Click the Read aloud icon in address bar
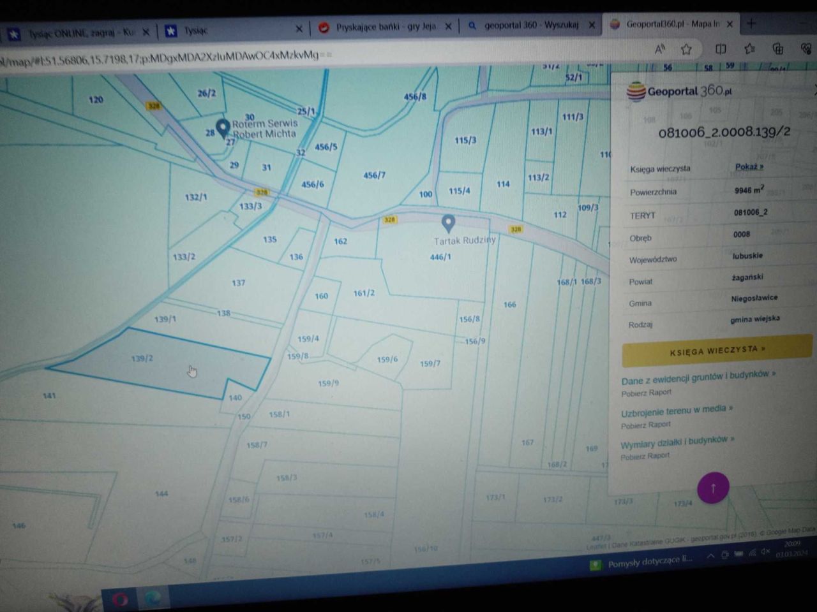 click(660, 49)
